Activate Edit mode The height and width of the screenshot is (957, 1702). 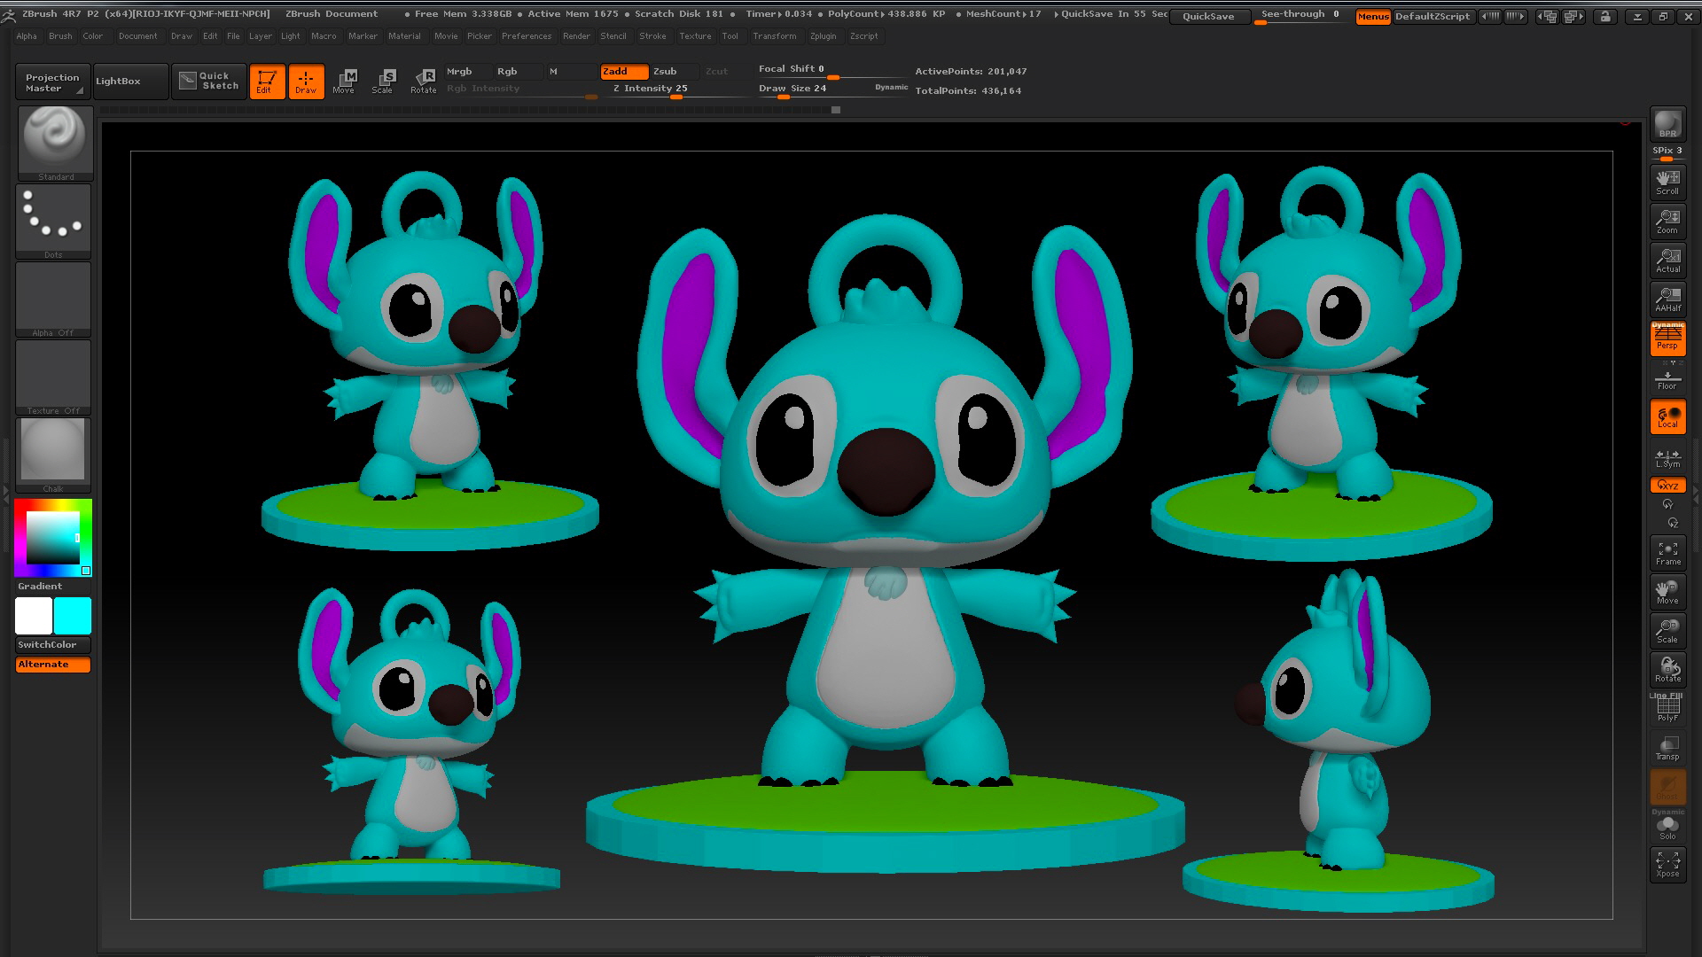coord(267,82)
